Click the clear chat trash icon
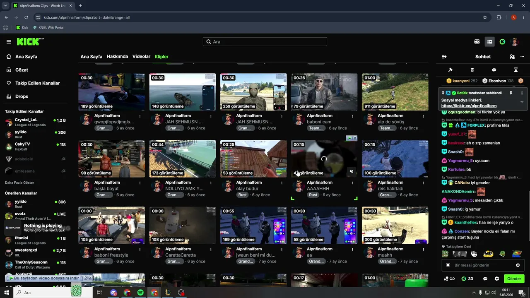Viewport: 530px width, 298px height. 472,70
